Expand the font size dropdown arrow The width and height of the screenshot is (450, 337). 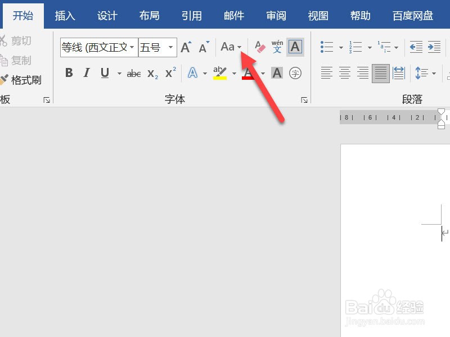(171, 47)
